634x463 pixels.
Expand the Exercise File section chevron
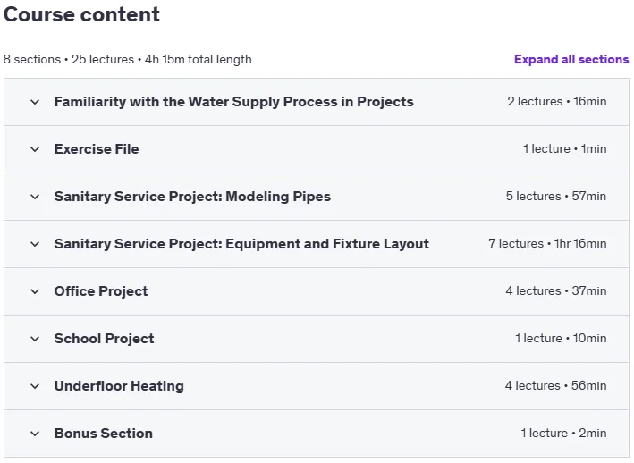point(35,149)
